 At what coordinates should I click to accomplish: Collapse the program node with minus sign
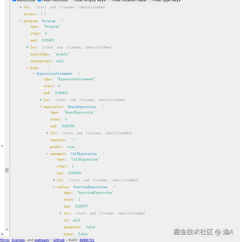coord(20,21)
